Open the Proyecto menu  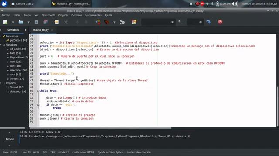click(x=63, y=15)
